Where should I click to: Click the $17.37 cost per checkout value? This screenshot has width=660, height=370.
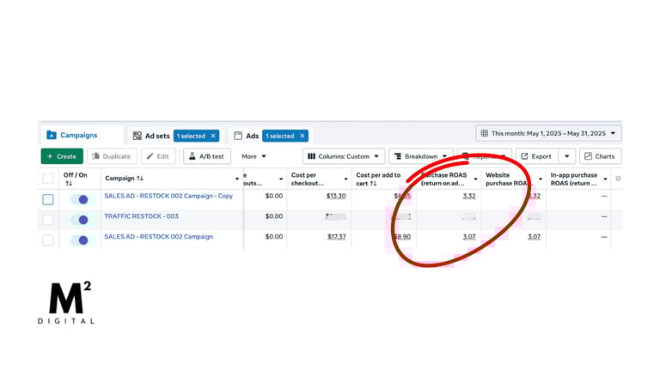(x=337, y=237)
